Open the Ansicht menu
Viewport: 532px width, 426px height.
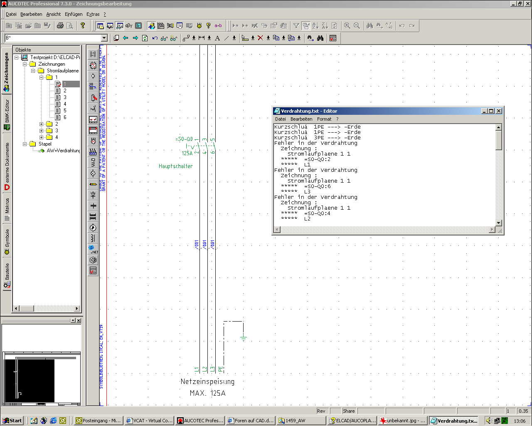click(54, 14)
